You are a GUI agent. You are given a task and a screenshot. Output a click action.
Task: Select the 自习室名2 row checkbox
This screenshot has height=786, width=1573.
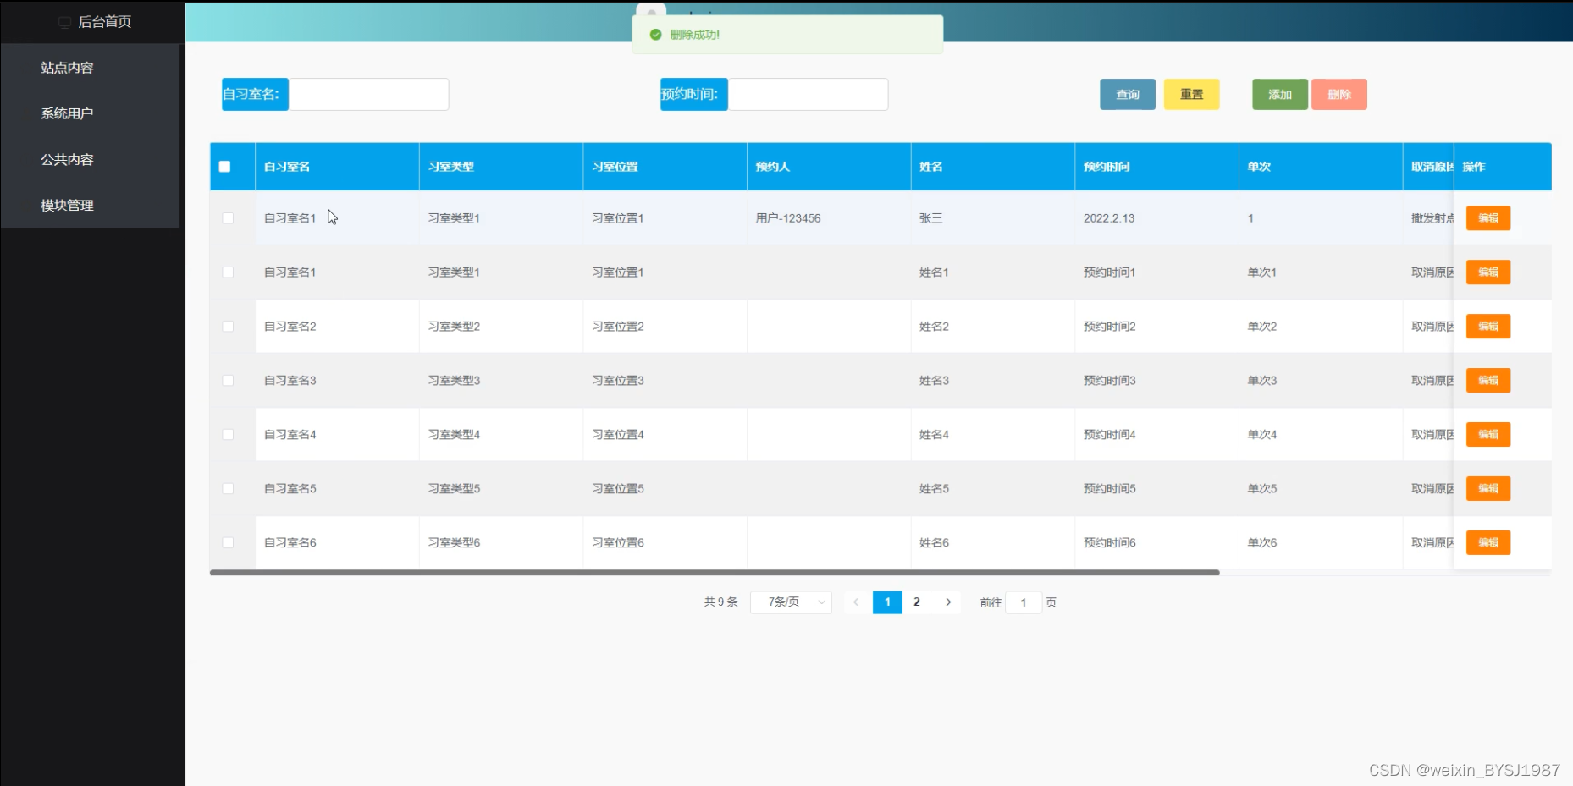pos(228,327)
